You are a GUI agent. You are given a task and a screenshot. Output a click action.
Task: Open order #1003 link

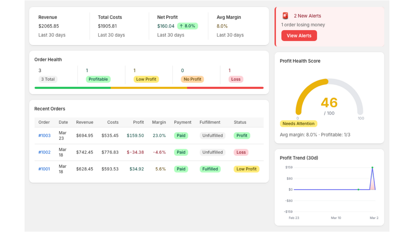45,136
